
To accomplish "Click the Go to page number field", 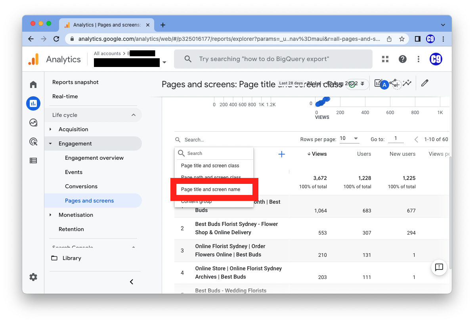I will (395, 139).
